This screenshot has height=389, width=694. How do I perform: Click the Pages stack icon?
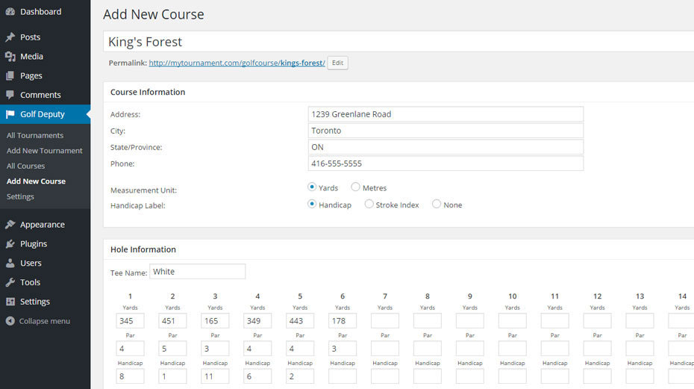pyautogui.click(x=10, y=75)
